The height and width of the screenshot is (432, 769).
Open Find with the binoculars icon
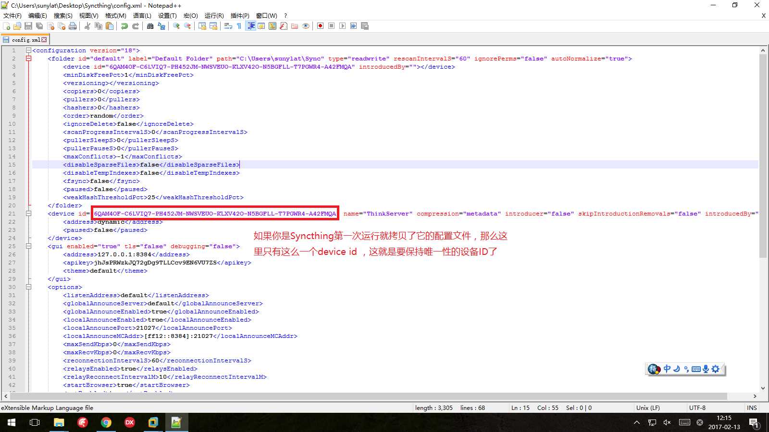tap(150, 26)
